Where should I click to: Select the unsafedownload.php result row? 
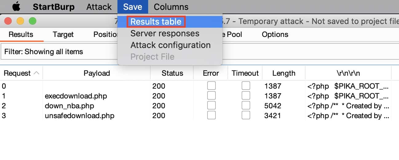(80, 116)
